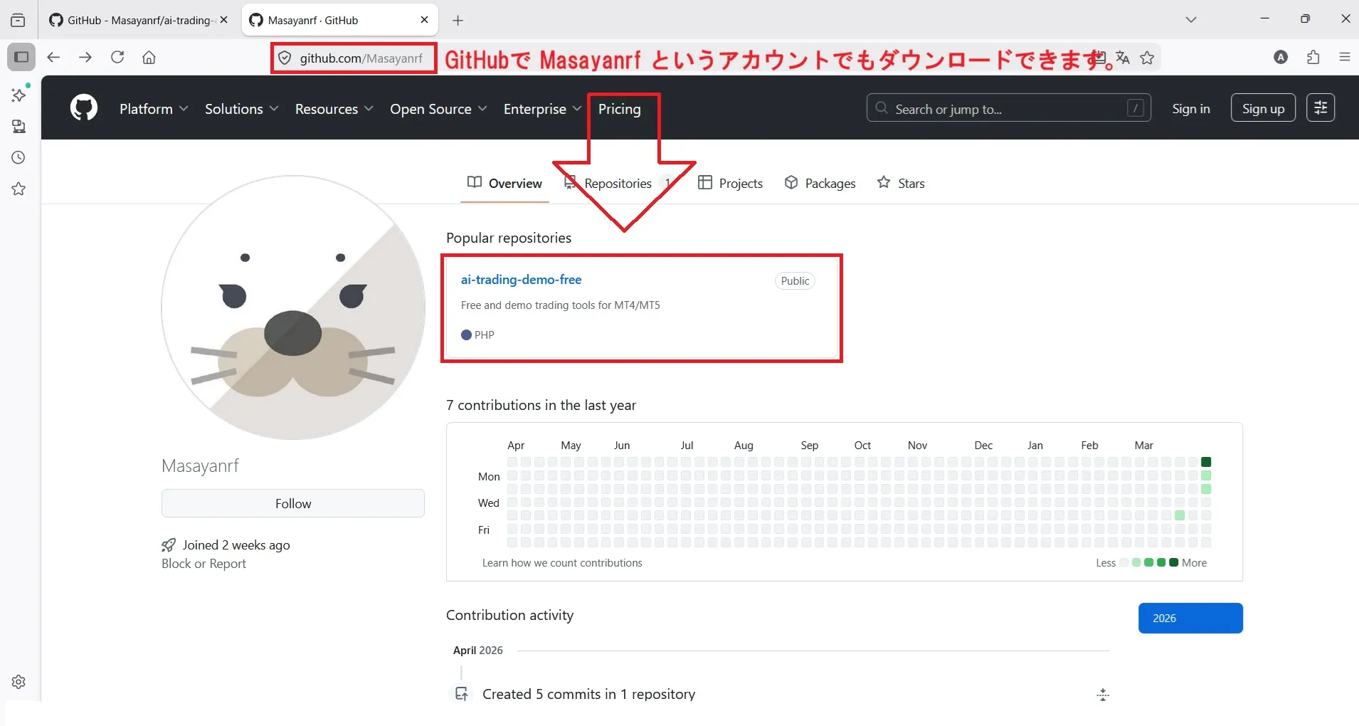Switch to the Overview tab

click(x=504, y=184)
